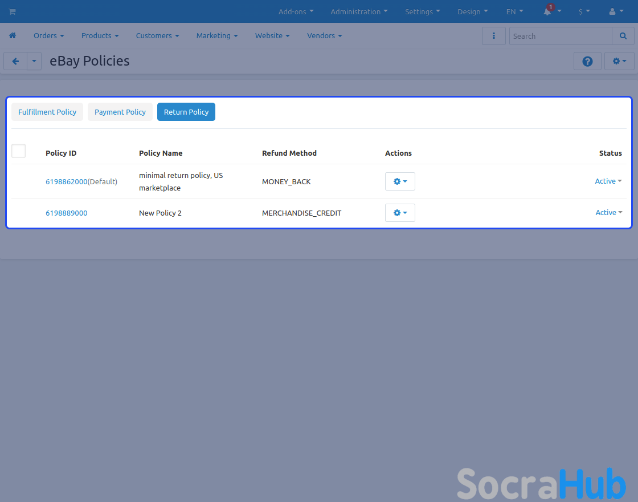Open policy ID 6198889000 link
The width and height of the screenshot is (638, 502).
pyautogui.click(x=67, y=213)
